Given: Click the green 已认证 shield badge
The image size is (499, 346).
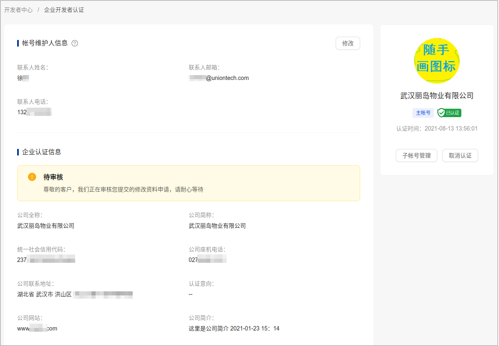Looking at the screenshot, I should pyautogui.click(x=449, y=113).
